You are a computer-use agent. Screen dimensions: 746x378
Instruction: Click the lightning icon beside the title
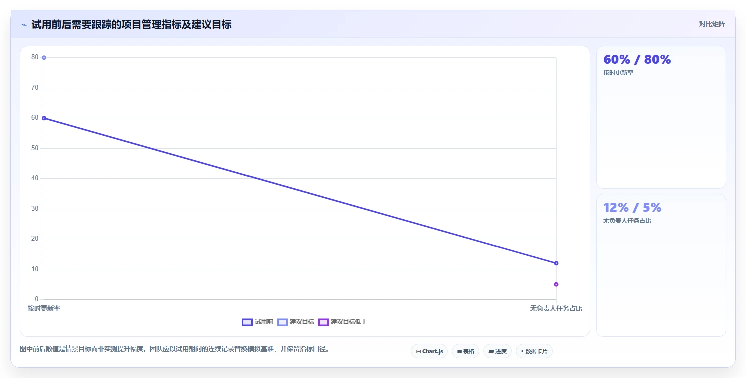pyautogui.click(x=24, y=25)
